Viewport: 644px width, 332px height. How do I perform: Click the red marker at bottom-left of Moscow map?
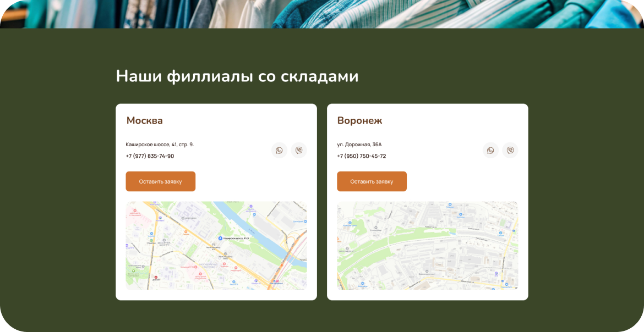coord(156,278)
